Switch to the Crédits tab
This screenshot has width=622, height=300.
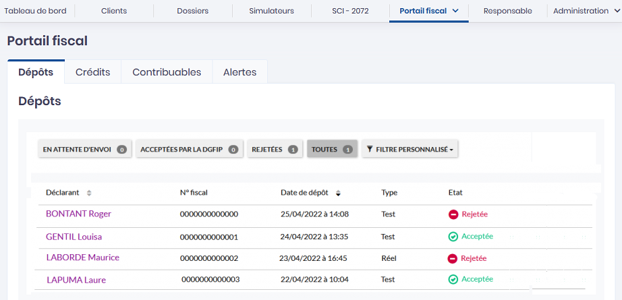92,72
